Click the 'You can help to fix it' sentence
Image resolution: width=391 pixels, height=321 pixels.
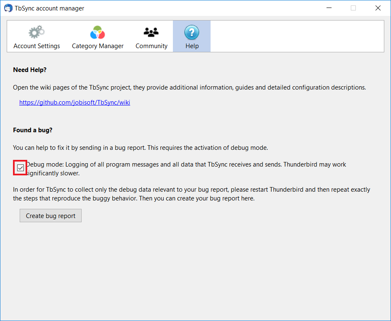[x=140, y=148]
